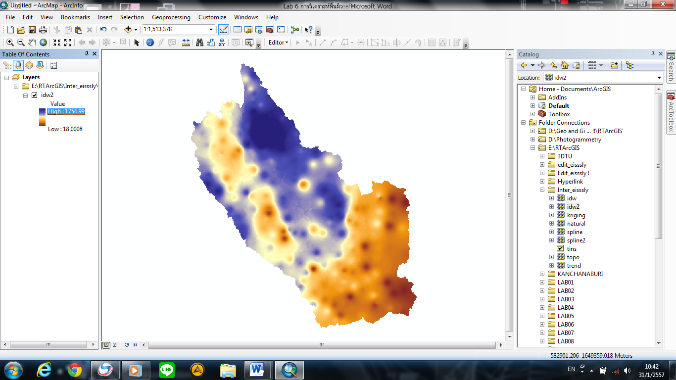The width and height of the screenshot is (676, 380).
Task: Toggle Catalog tree contents panel icon
Action: click(629, 65)
